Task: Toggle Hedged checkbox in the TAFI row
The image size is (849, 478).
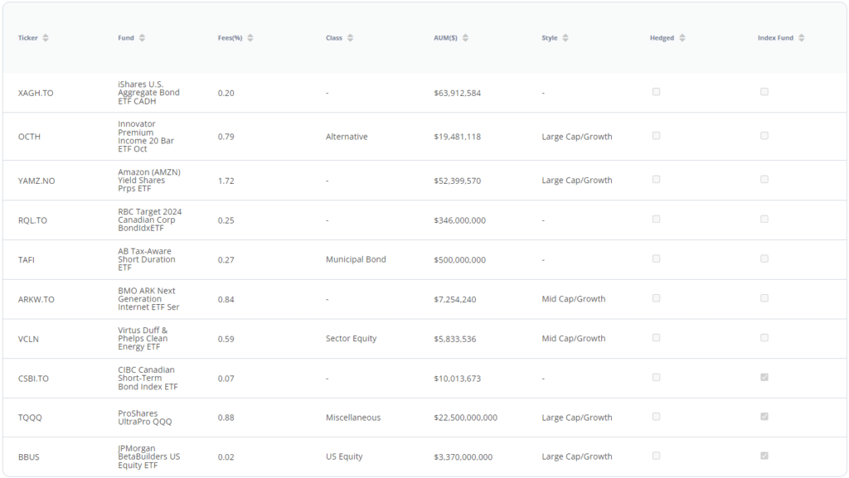Action: [656, 258]
